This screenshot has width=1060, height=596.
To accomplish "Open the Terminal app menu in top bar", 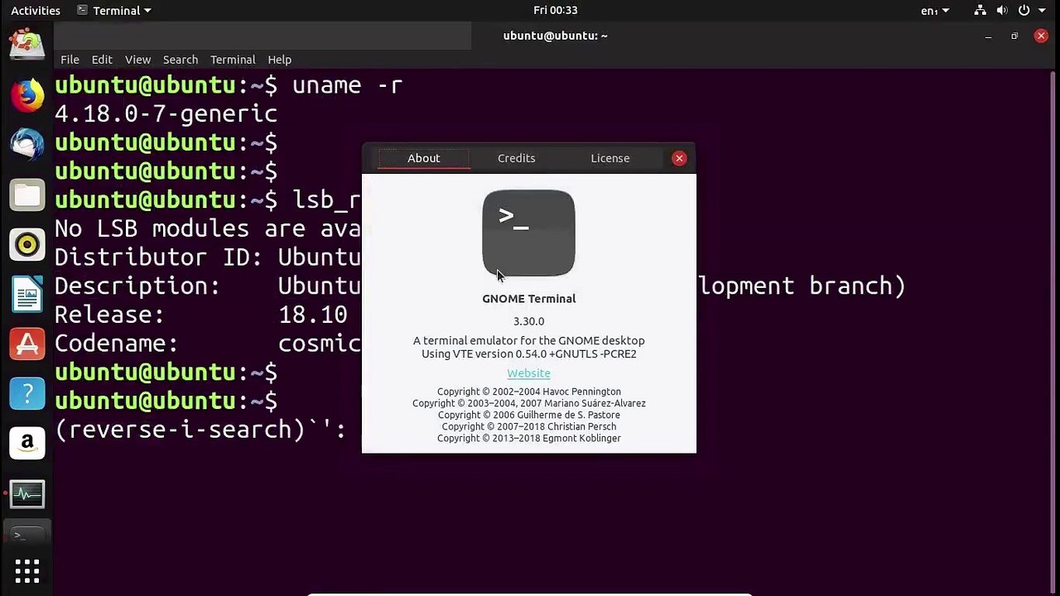I will pos(114,11).
